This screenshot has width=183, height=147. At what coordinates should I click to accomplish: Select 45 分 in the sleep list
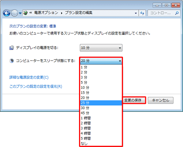click(101, 113)
